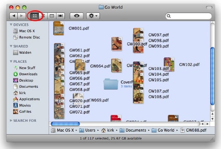Image resolution: width=221 pixels, height=149 pixels.
Task: Open the Walden shared computer
Action: 22,53
